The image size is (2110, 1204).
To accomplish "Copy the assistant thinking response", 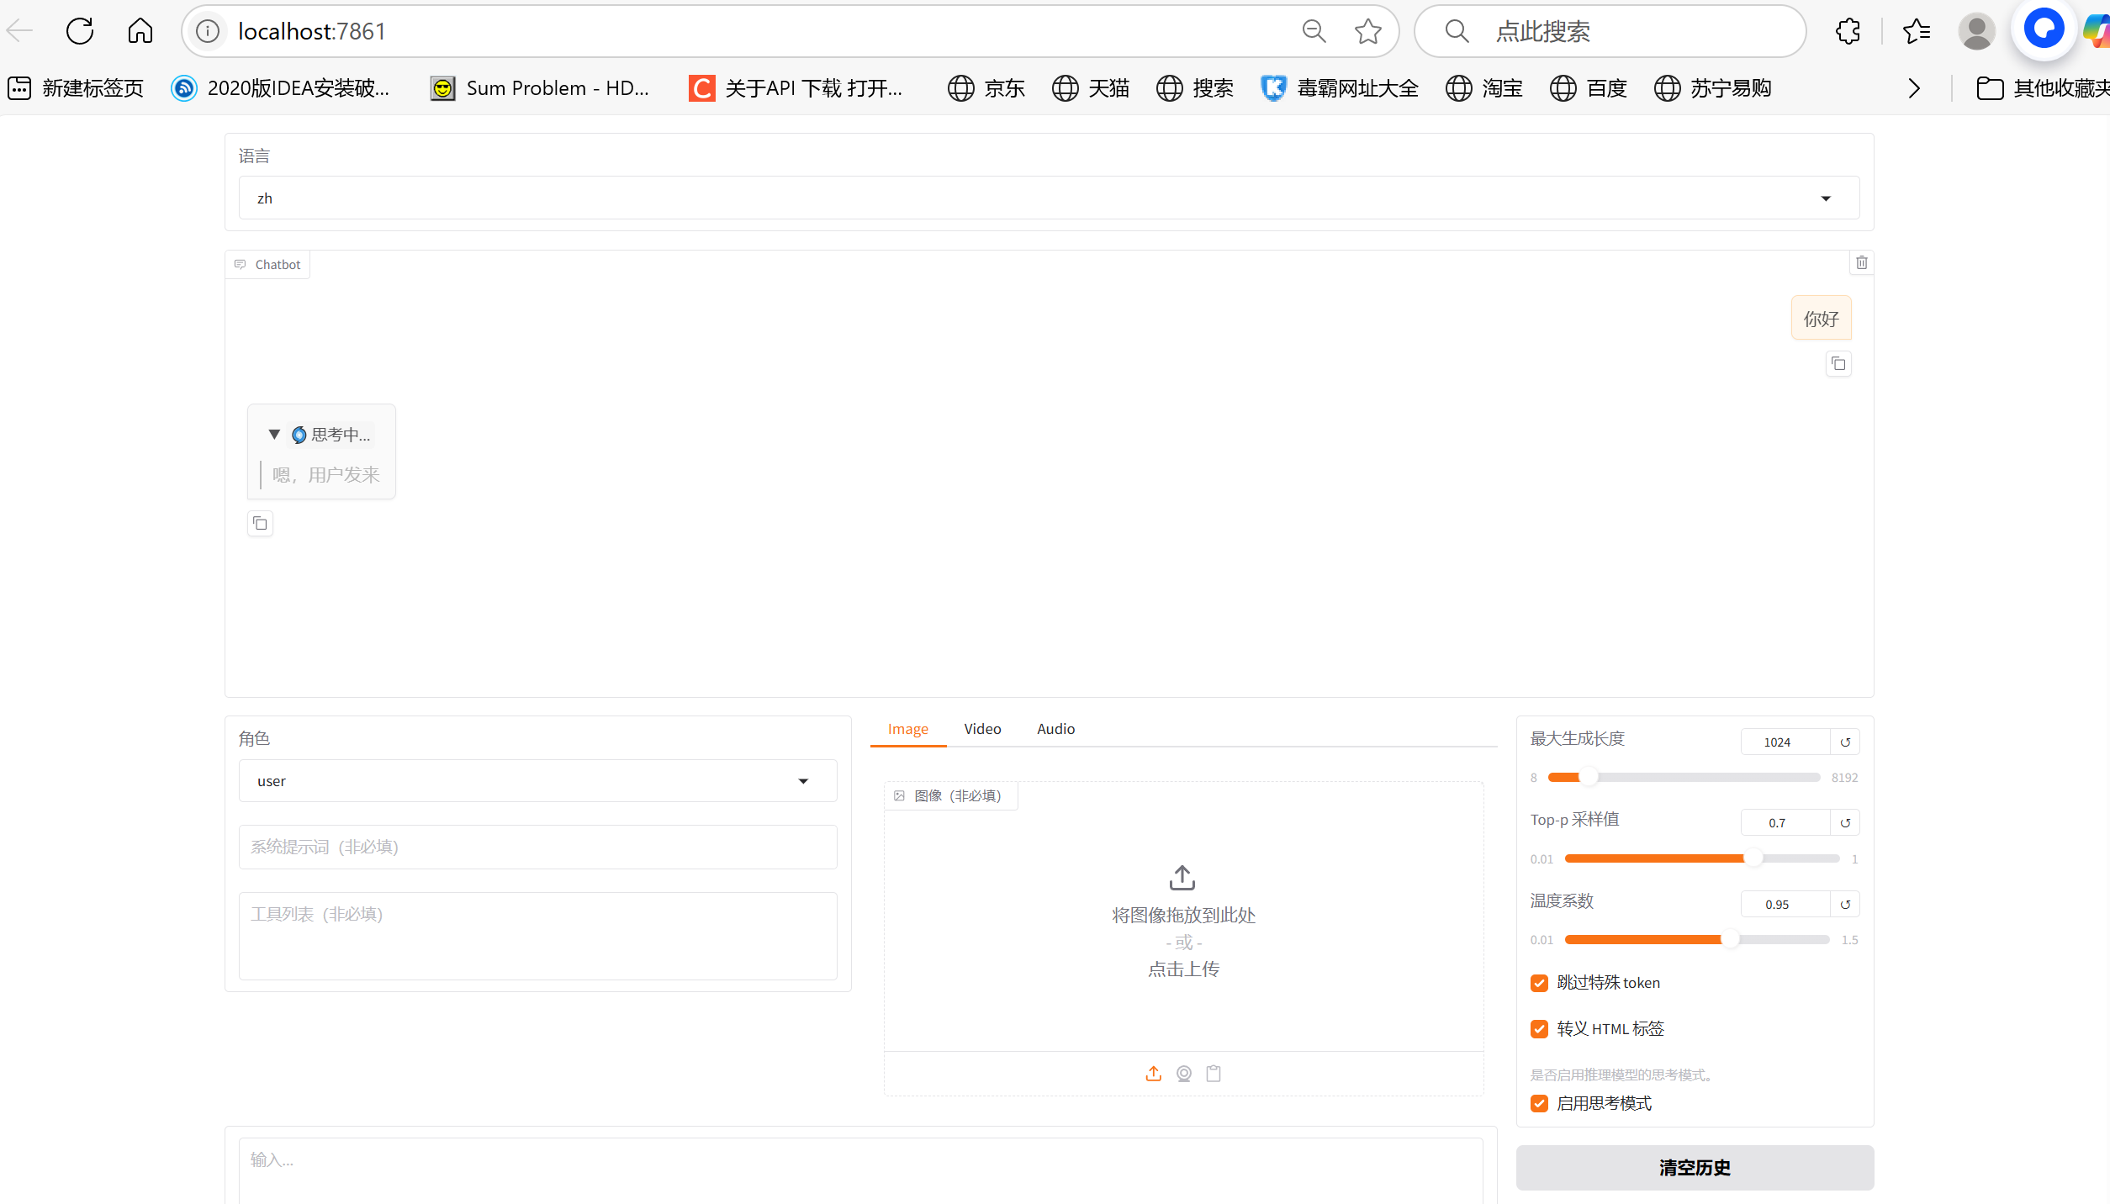I will 260,524.
